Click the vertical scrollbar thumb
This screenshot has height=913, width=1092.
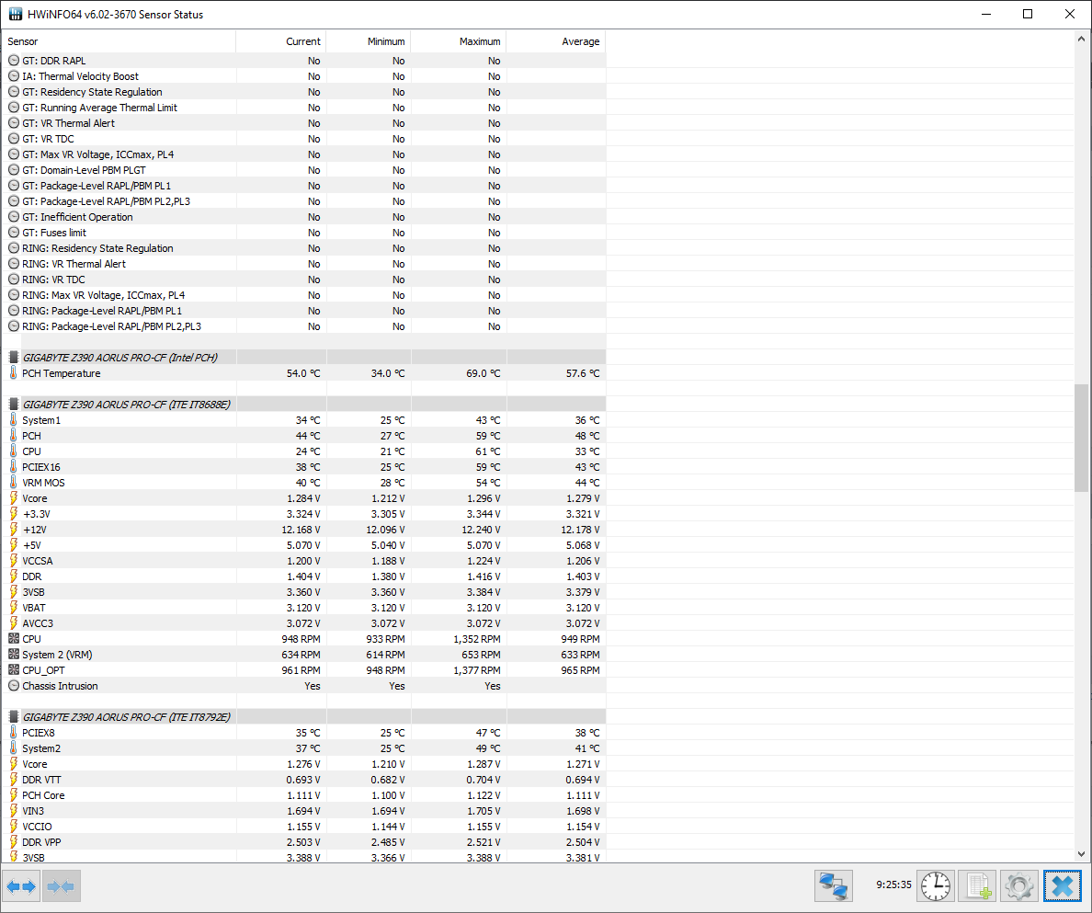(1081, 438)
